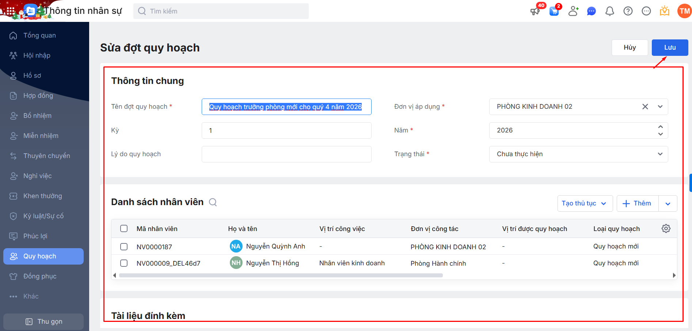
Task: Open the Tạo thủ tục dropdown
Action: coord(585,203)
